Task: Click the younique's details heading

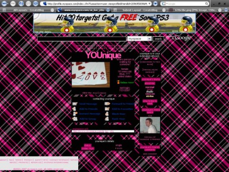Action: pos(104,141)
